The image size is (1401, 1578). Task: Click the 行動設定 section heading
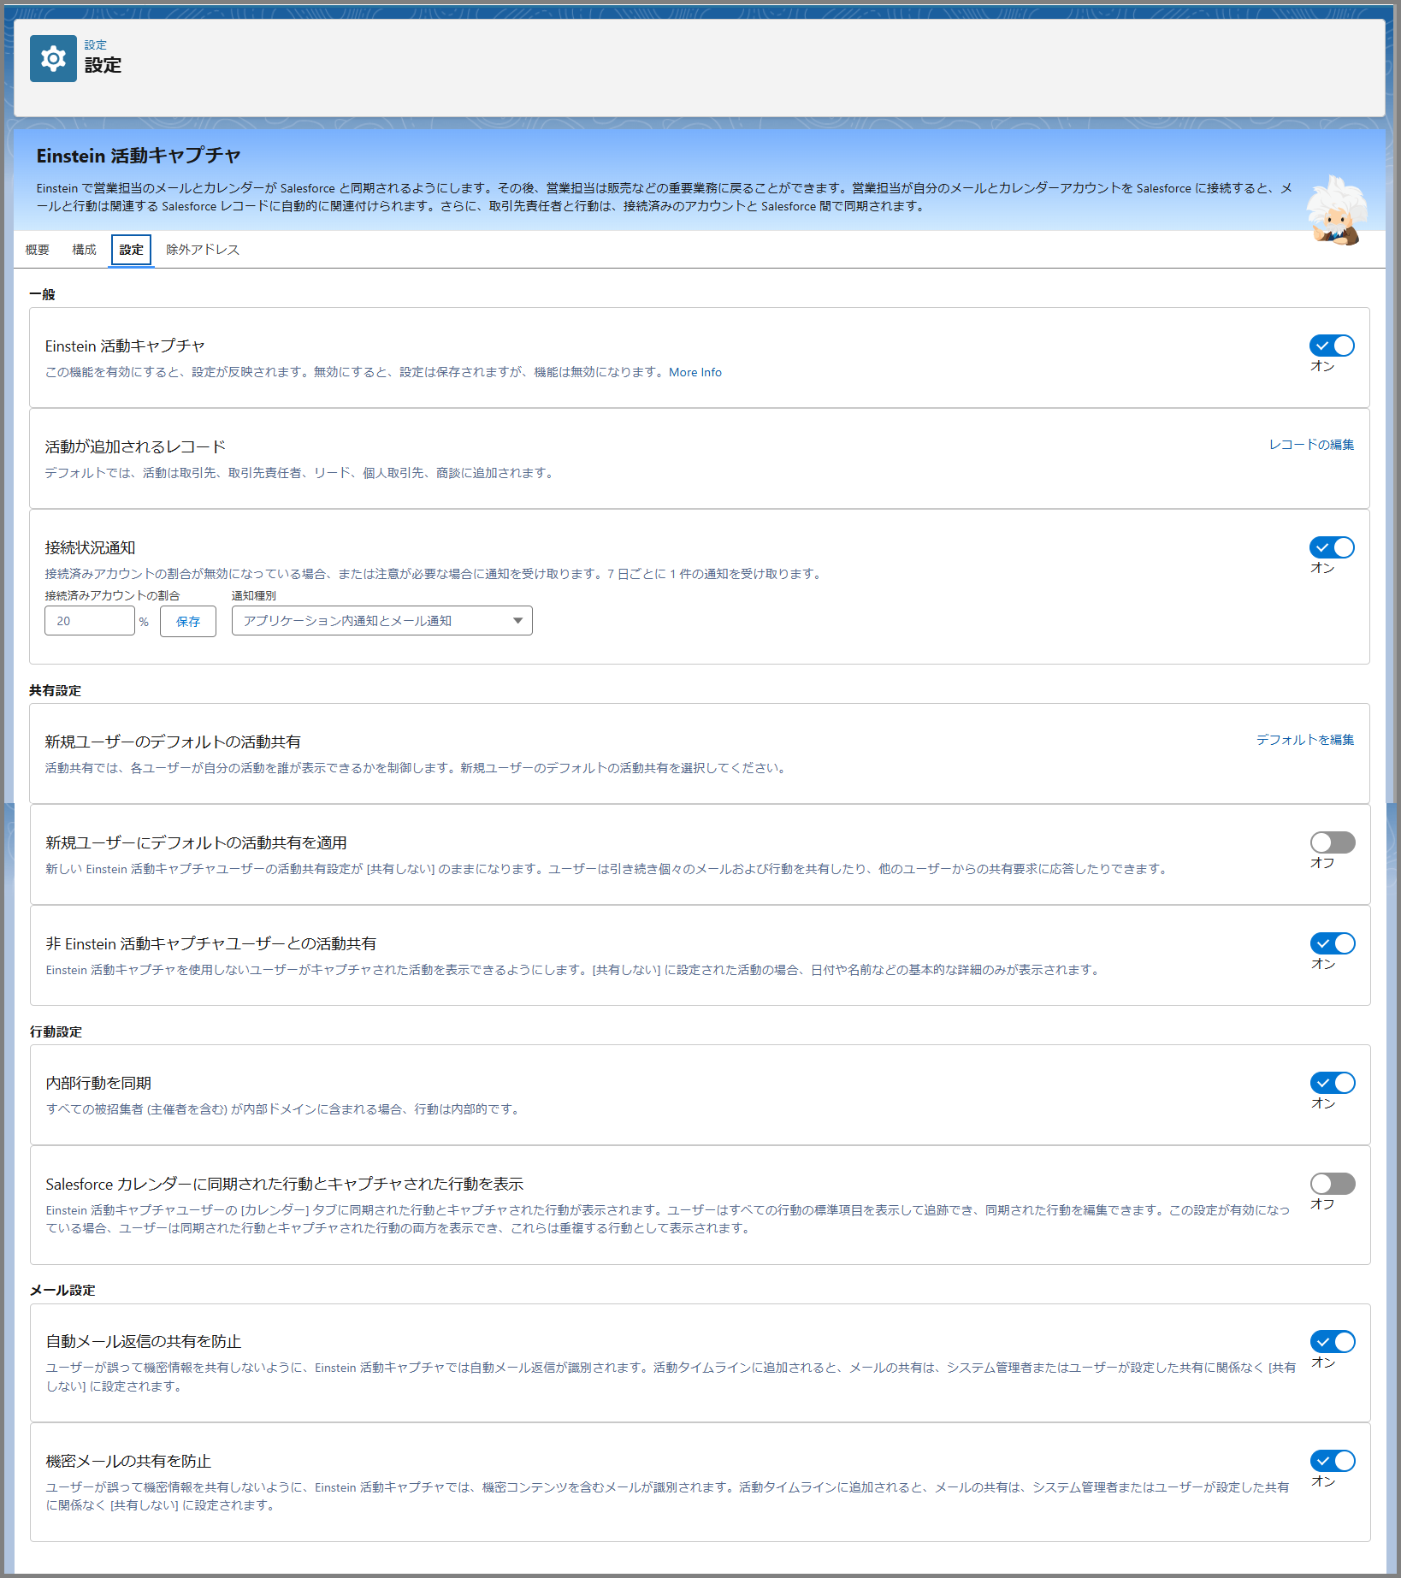(x=56, y=1031)
